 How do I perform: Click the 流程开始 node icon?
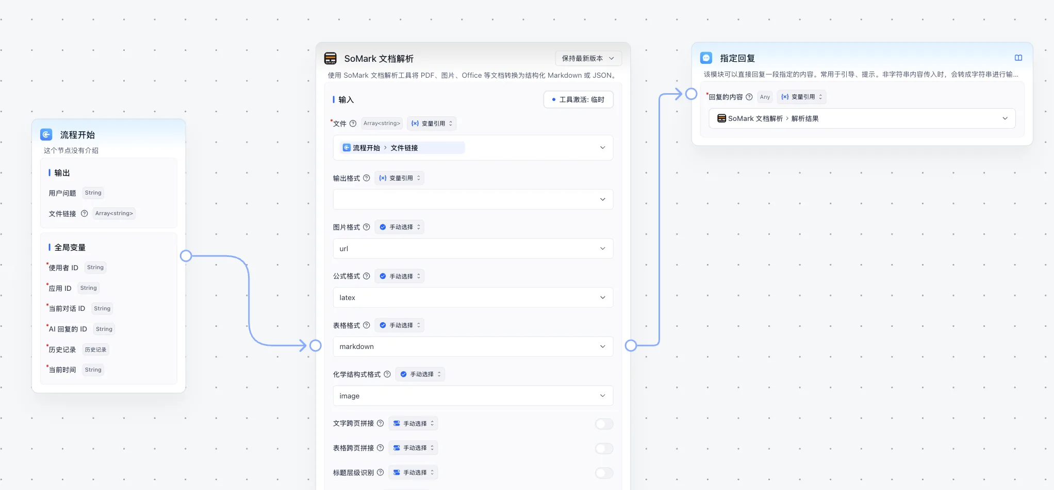click(x=46, y=134)
